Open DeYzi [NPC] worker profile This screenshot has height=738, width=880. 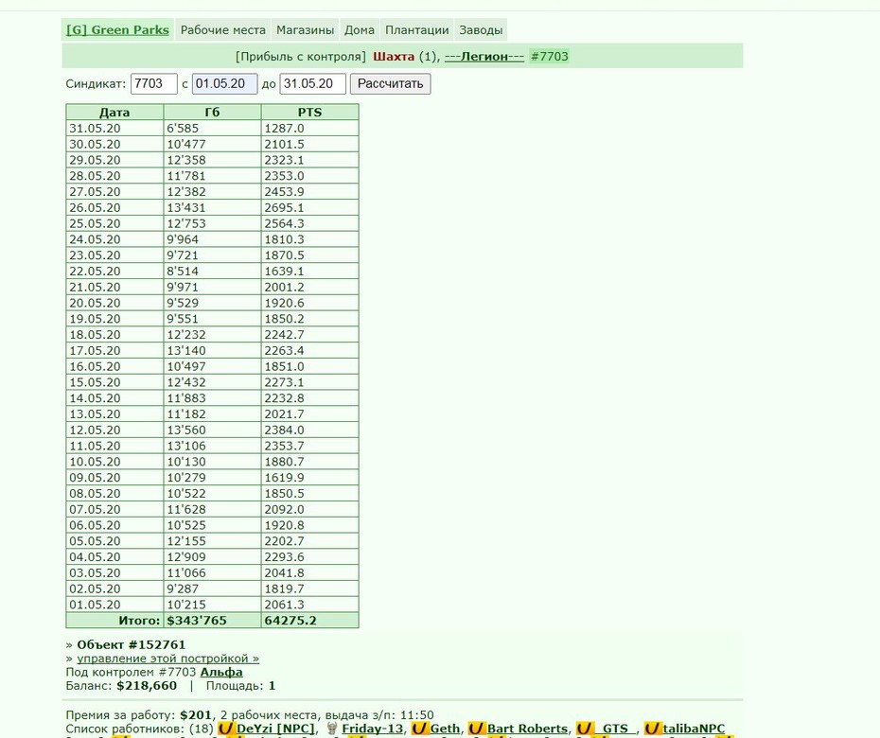tap(275, 729)
